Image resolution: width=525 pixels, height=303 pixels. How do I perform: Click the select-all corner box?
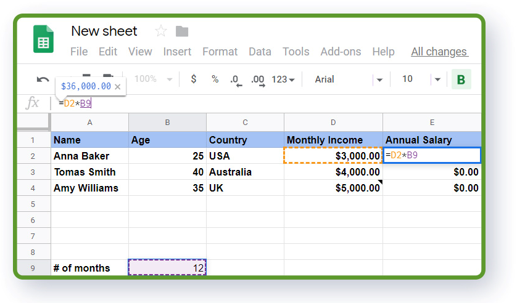[33, 121]
